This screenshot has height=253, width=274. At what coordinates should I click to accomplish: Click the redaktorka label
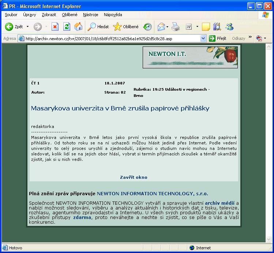tap(42, 126)
